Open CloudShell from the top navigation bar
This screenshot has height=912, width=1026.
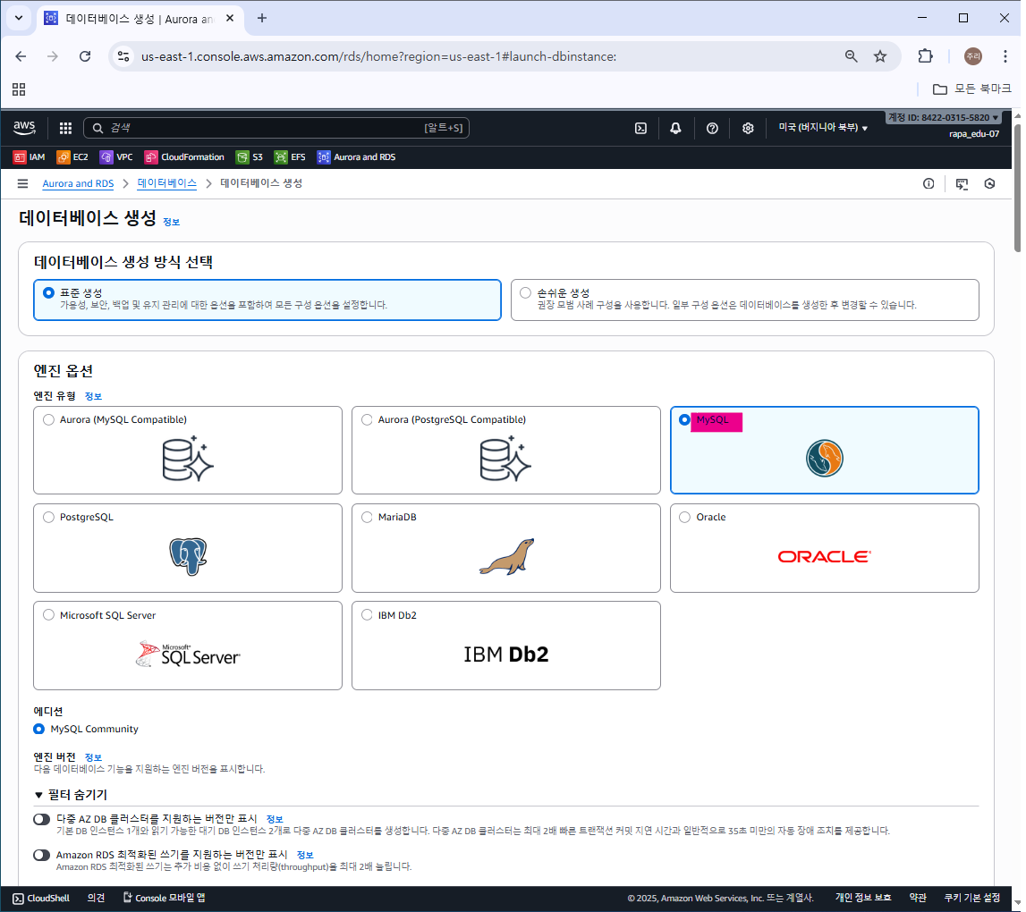(x=640, y=128)
